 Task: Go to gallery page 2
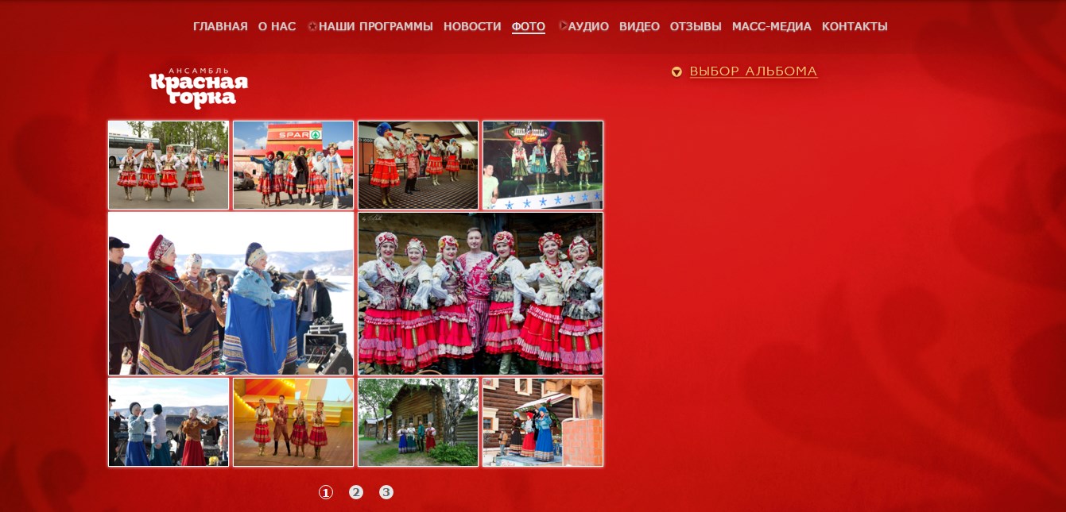click(356, 492)
